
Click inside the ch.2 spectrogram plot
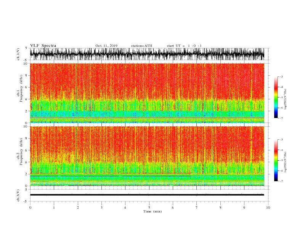(147, 156)
